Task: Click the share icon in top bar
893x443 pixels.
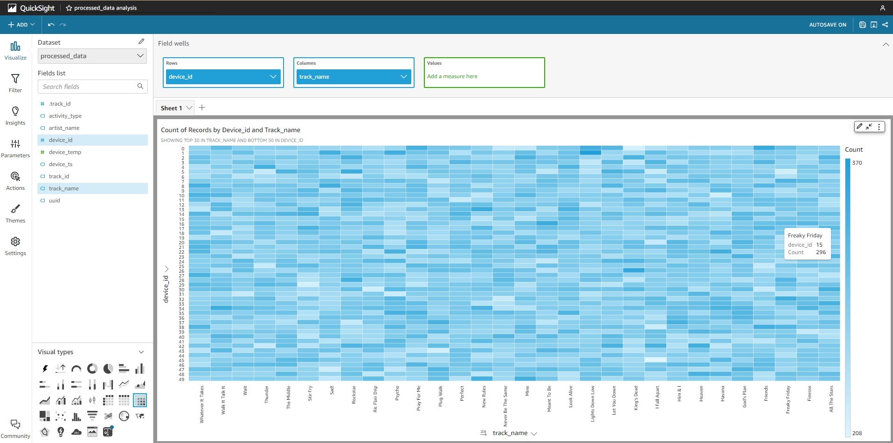Action: [885, 25]
